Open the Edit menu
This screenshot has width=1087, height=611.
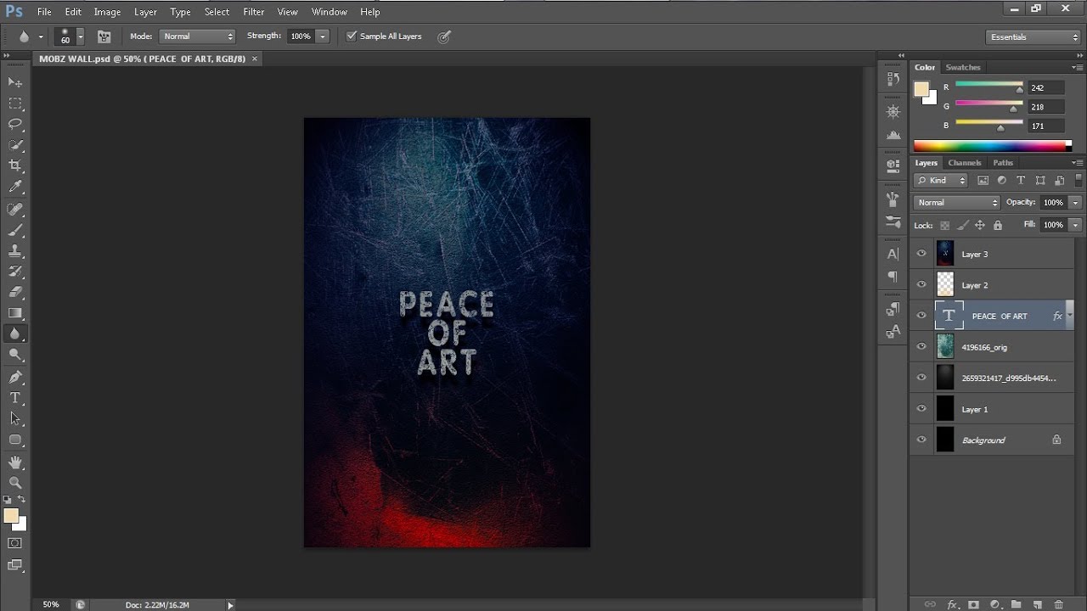pos(73,12)
